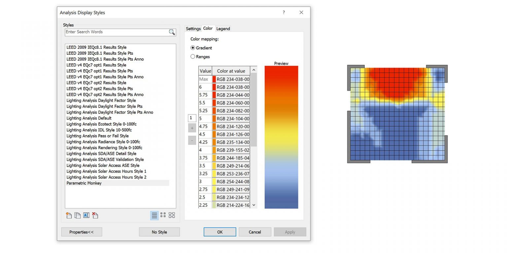Rename the Parametric Monkey style

pyautogui.click(x=86, y=215)
